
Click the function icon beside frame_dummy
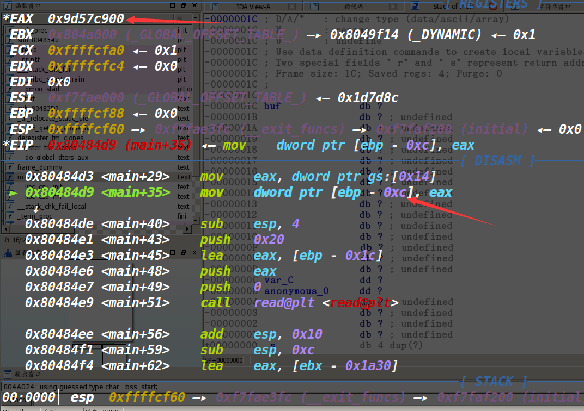coord(10,167)
